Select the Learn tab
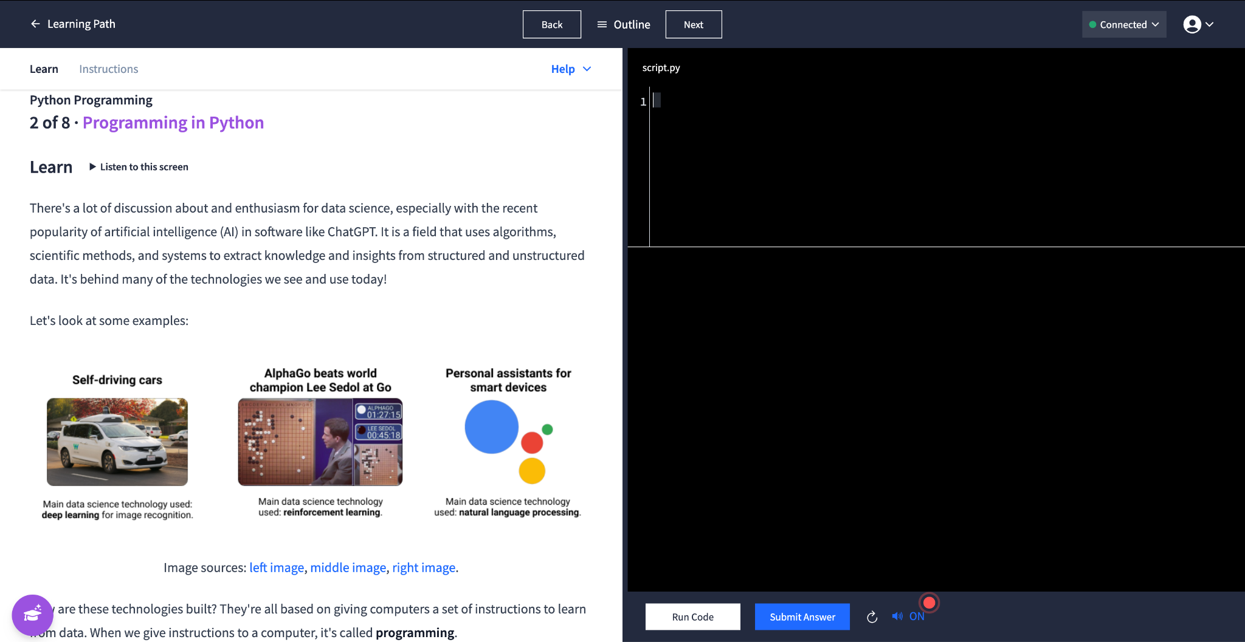This screenshot has width=1245, height=642. pyautogui.click(x=43, y=69)
